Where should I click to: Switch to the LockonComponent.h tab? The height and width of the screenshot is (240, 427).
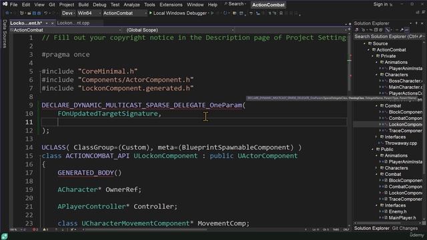tap(26, 23)
